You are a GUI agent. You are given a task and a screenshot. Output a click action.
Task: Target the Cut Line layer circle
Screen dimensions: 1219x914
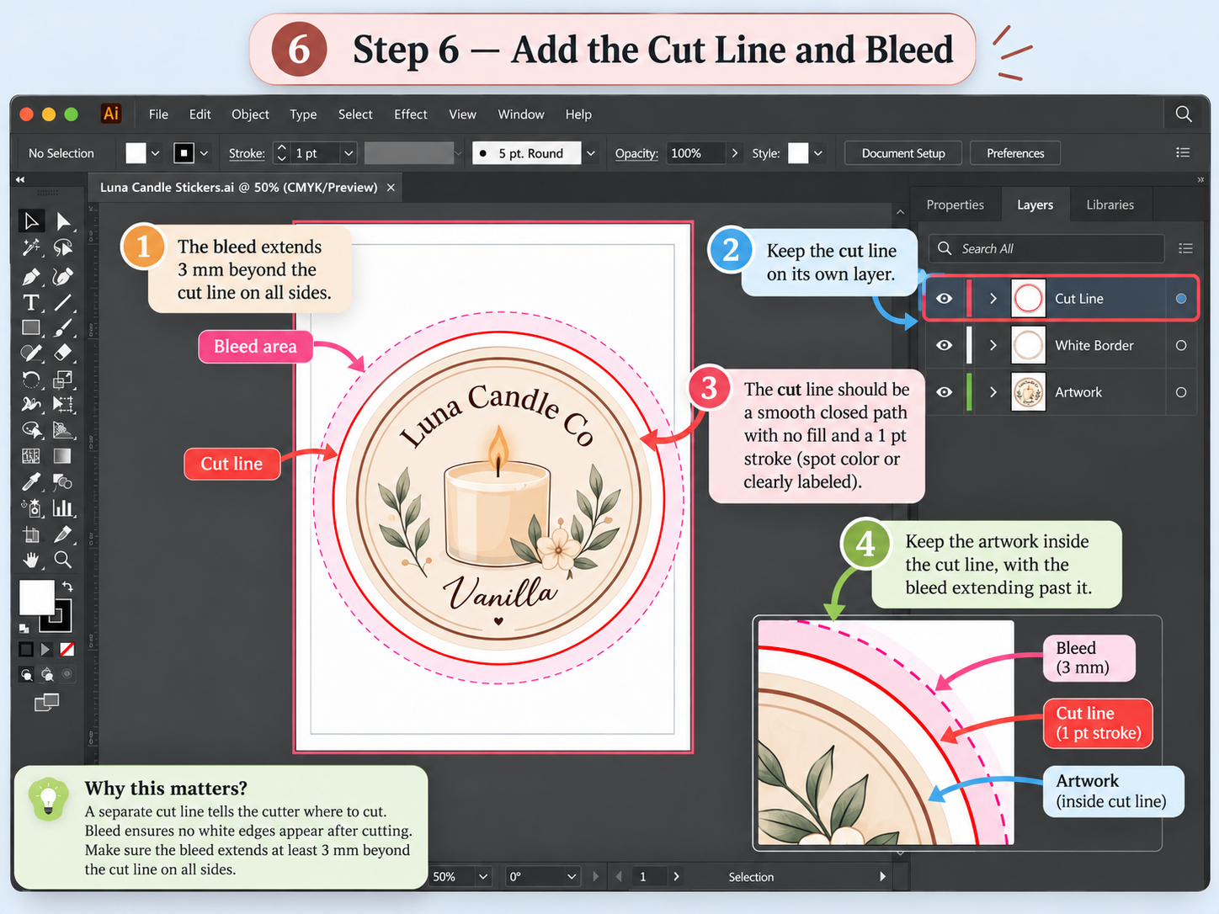coord(1181,299)
